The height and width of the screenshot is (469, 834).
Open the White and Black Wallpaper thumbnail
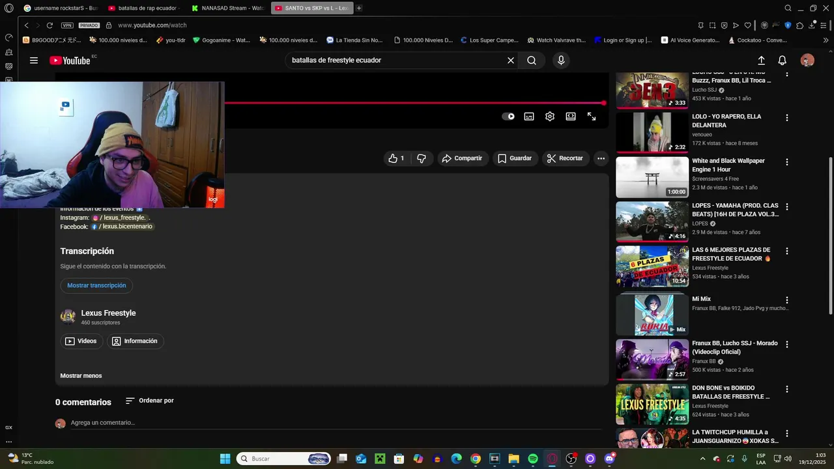tap(652, 177)
